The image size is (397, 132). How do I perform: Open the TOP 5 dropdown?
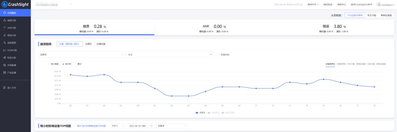click(x=118, y=126)
